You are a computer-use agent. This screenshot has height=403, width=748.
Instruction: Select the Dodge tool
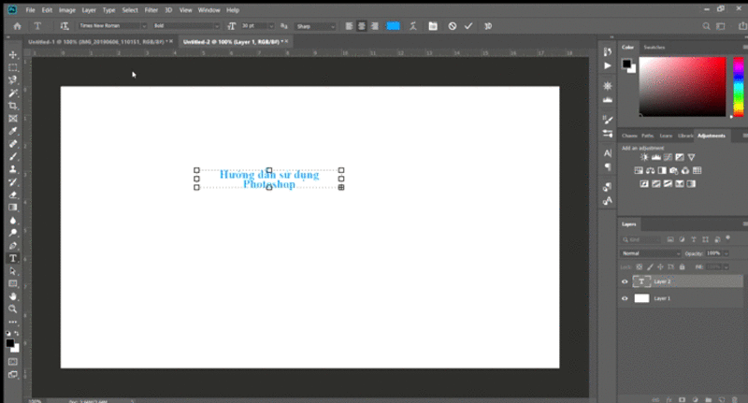pos(13,233)
